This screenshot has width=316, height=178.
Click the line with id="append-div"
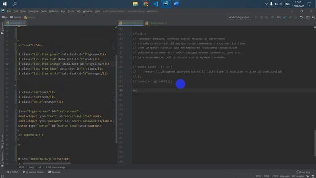pos(31,135)
